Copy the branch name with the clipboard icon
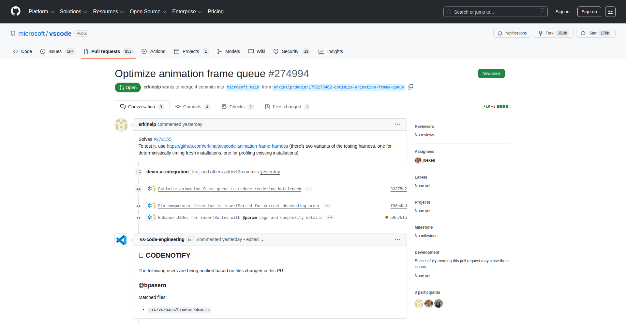Screen dimensions: 626x323 click(410, 87)
